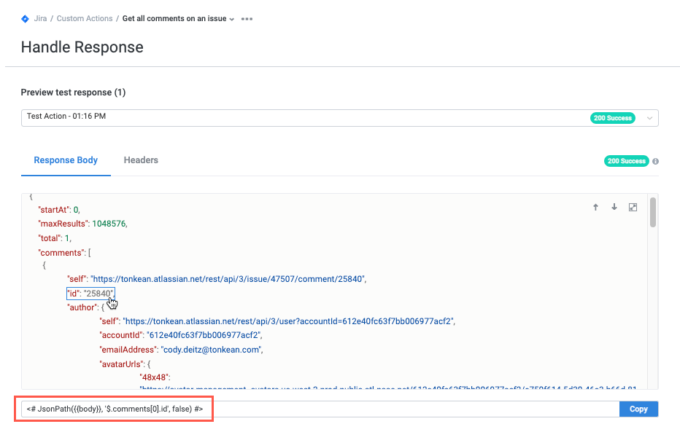Click the Copy button

point(638,409)
